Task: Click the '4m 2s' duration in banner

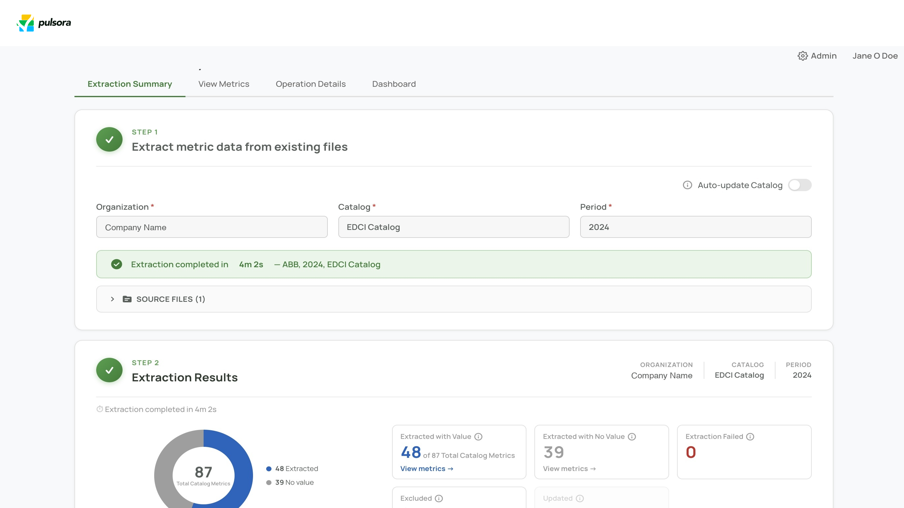Action: pos(251,264)
